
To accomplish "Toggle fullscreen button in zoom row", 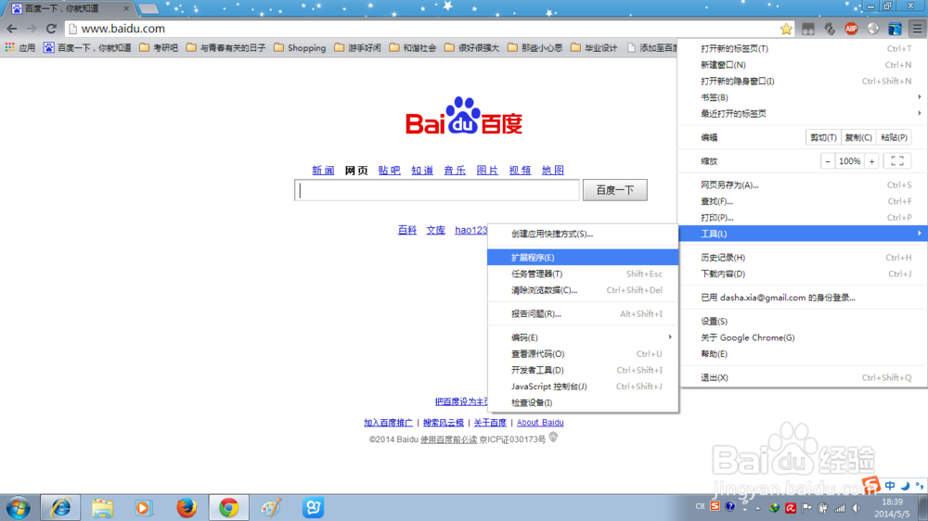I will coord(897,161).
